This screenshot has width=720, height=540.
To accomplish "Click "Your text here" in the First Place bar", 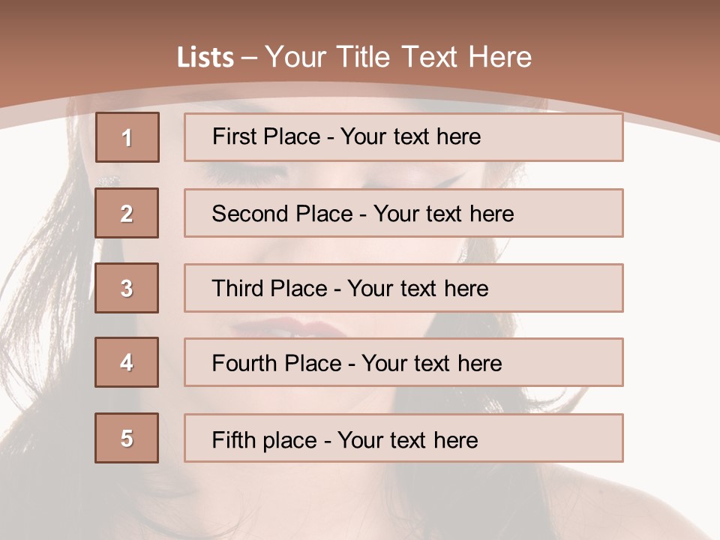I will (410, 136).
